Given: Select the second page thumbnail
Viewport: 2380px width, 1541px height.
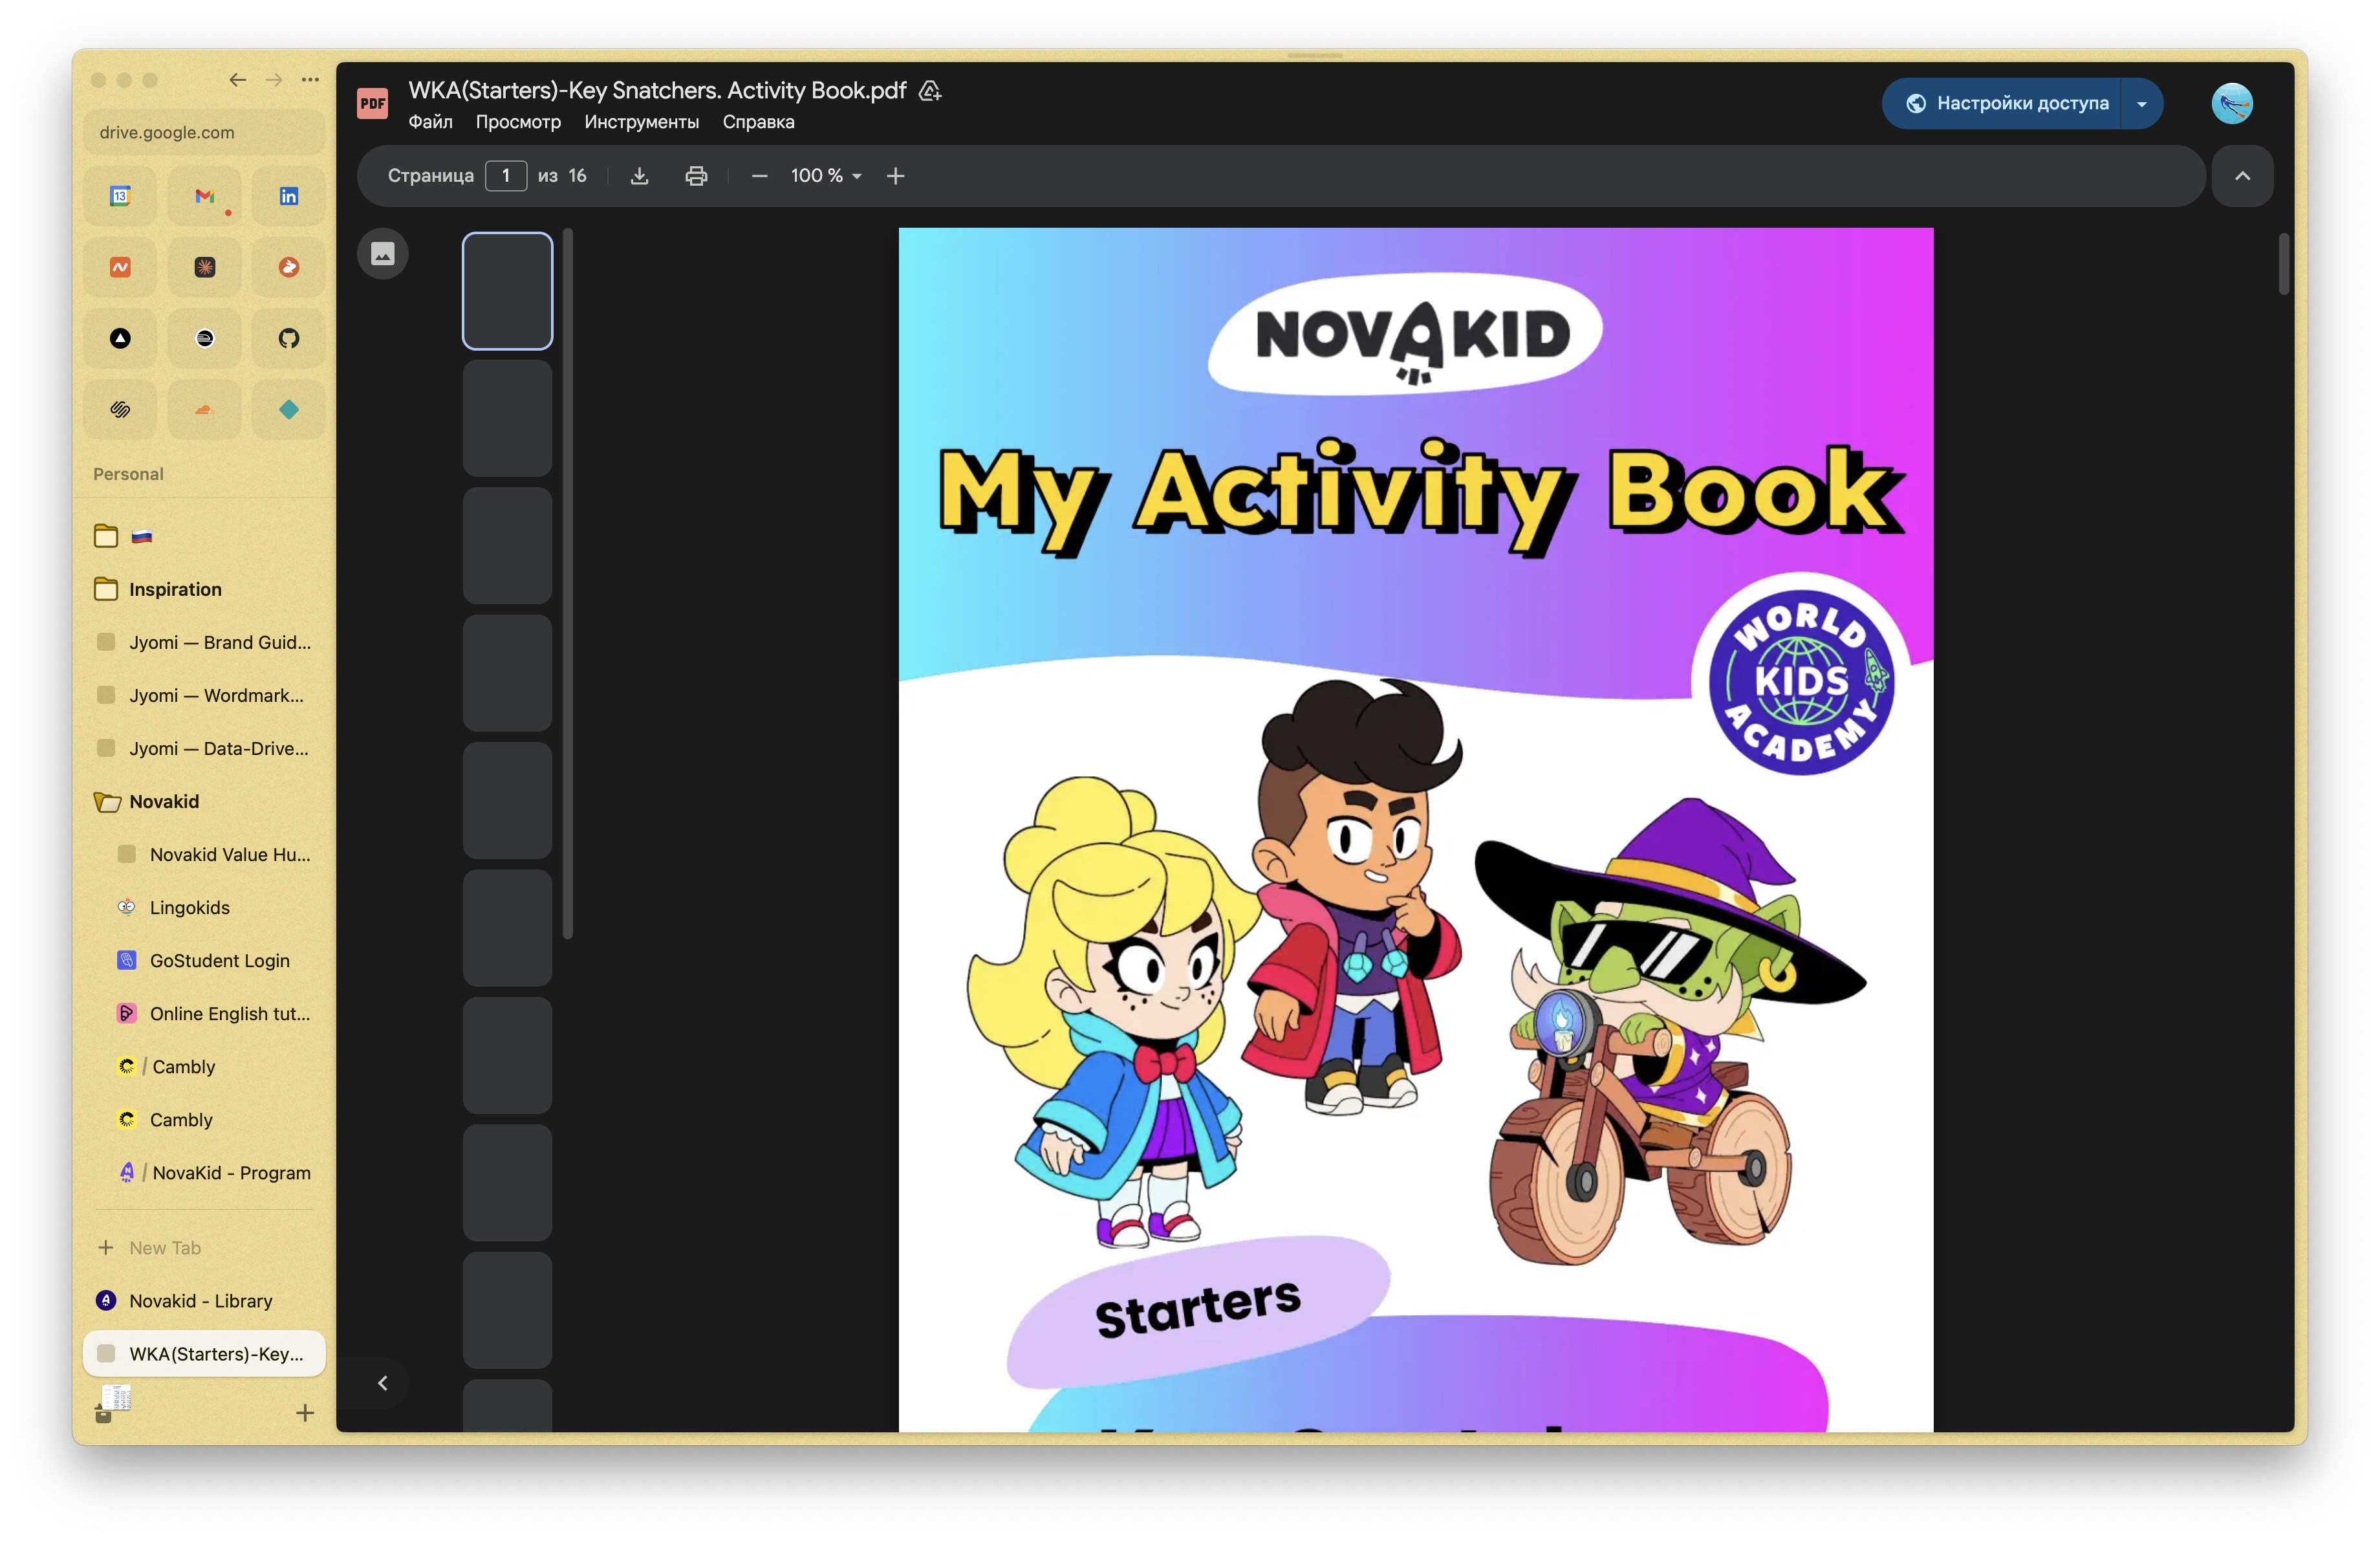Looking at the screenshot, I should [507, 418].
